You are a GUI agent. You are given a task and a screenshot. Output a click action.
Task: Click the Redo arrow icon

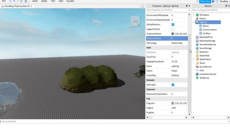18,1
